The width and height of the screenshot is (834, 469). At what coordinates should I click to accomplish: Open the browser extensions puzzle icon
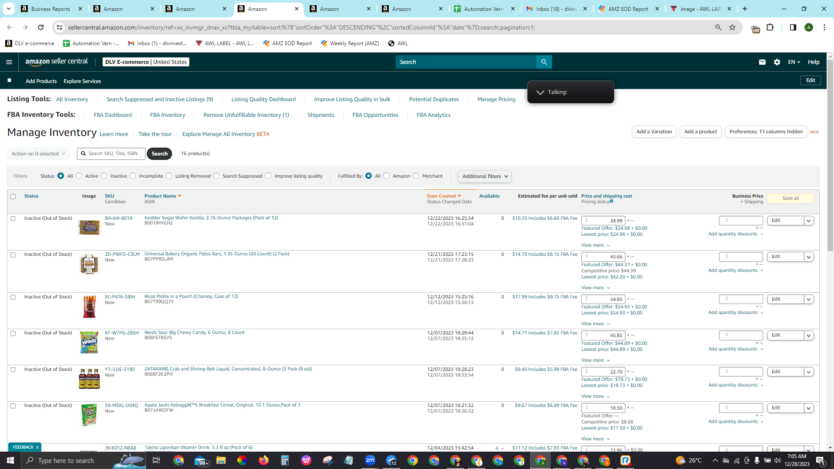point(770,27)
